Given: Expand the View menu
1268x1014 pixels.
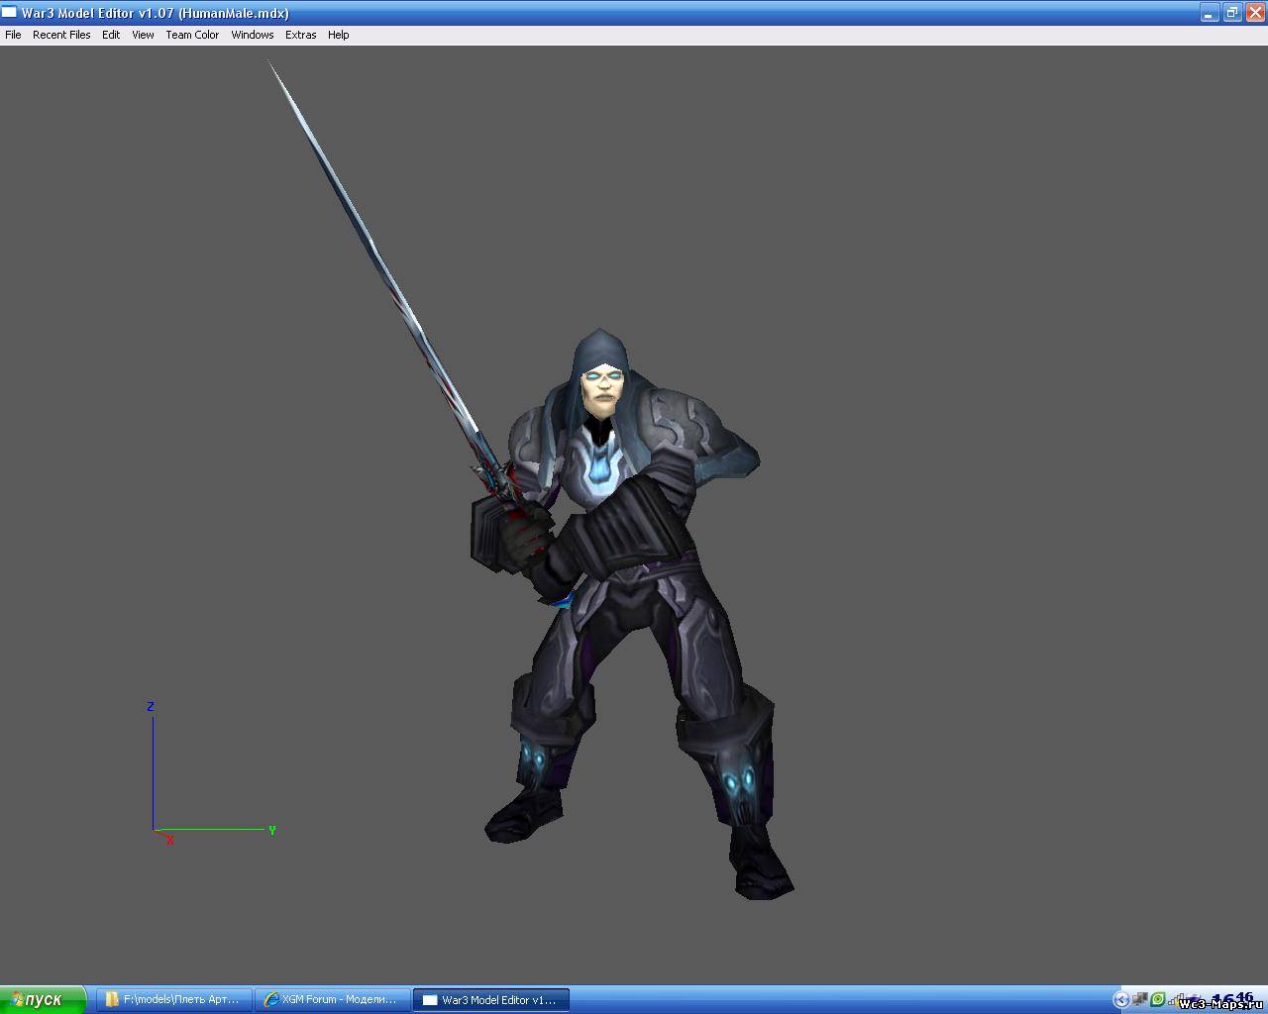Looking at the screenshot, I should click(143, 35).
